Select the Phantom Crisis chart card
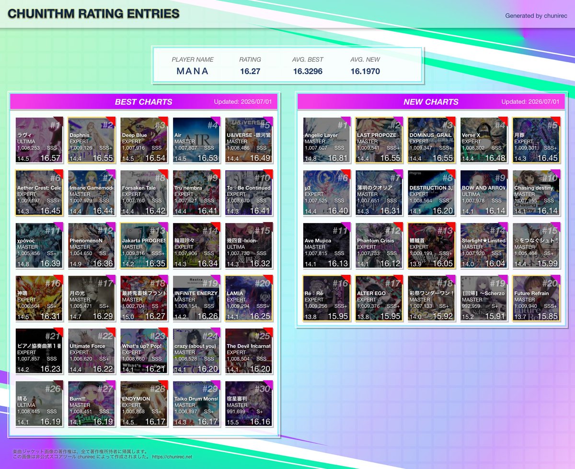Screen dimensions: 575x469 pyautogui.click(x=379, y=245)
